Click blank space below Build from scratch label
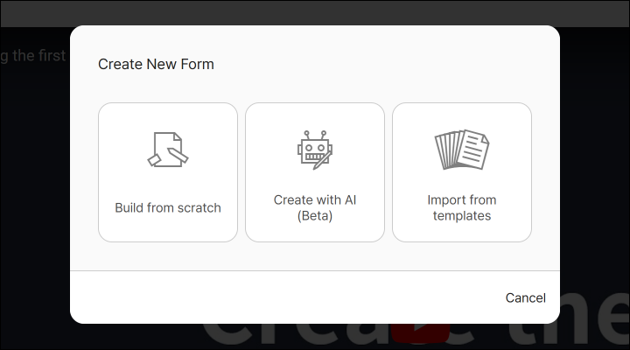This screenshot has width=630, height=350. click(x=168, y=229)
